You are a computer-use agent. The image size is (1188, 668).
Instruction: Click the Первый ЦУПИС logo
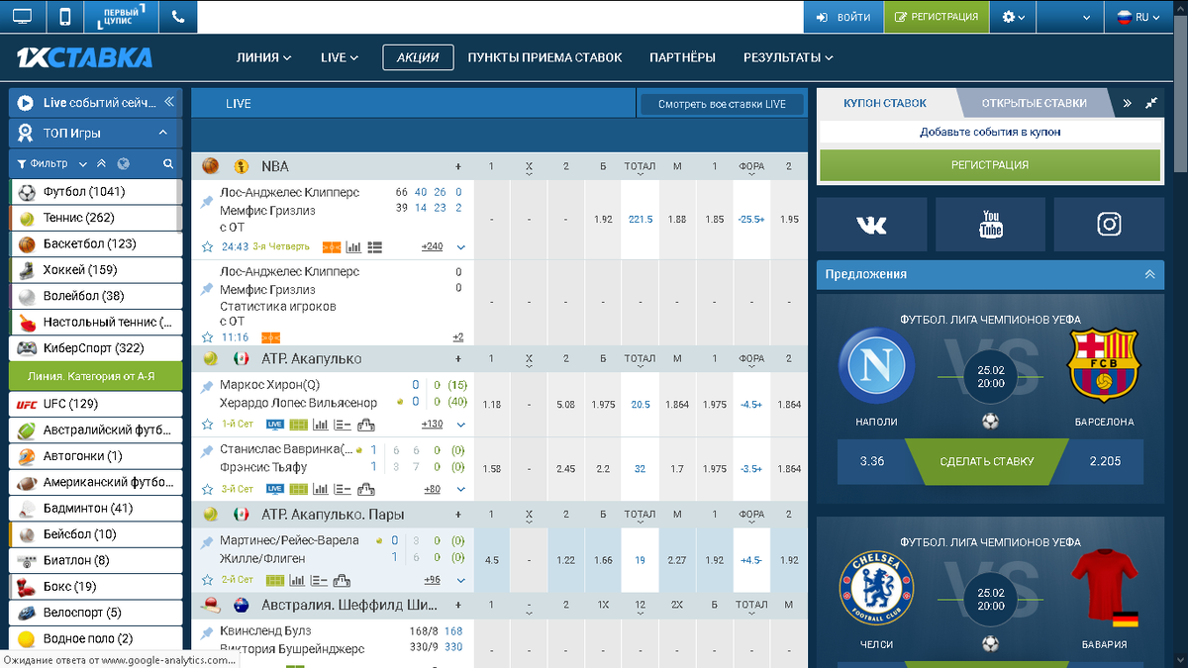coord(122,17)
